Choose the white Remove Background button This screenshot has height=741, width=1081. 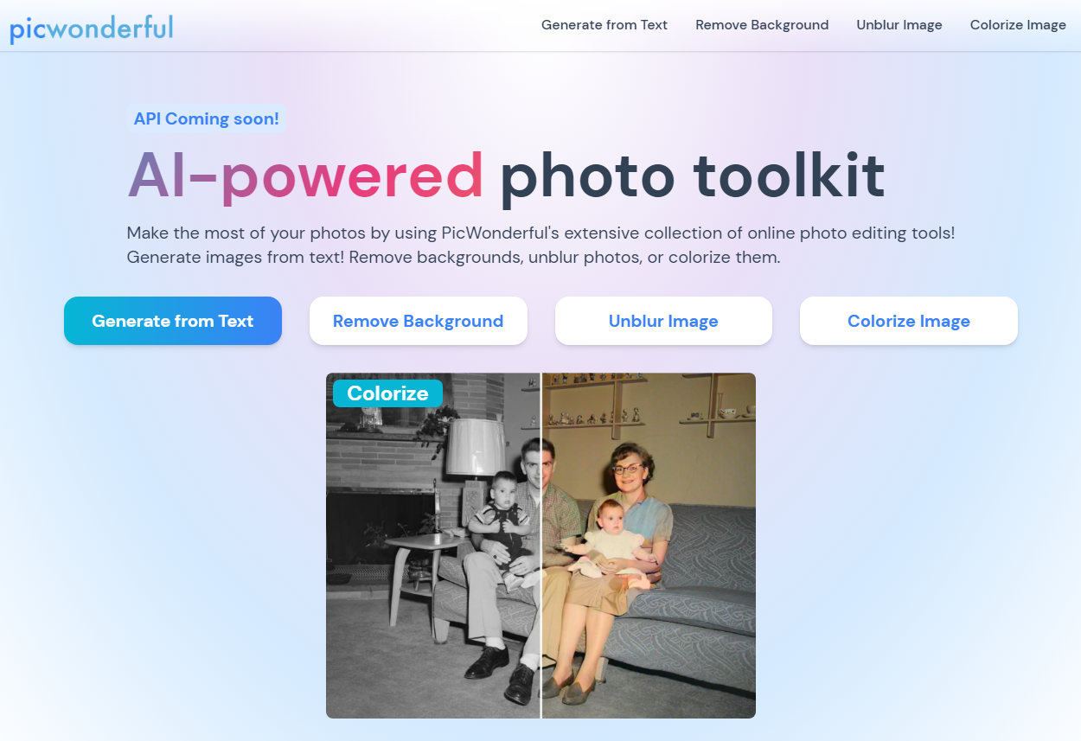[418, 321]
